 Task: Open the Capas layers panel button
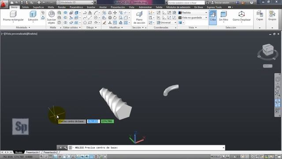(260, 16)
